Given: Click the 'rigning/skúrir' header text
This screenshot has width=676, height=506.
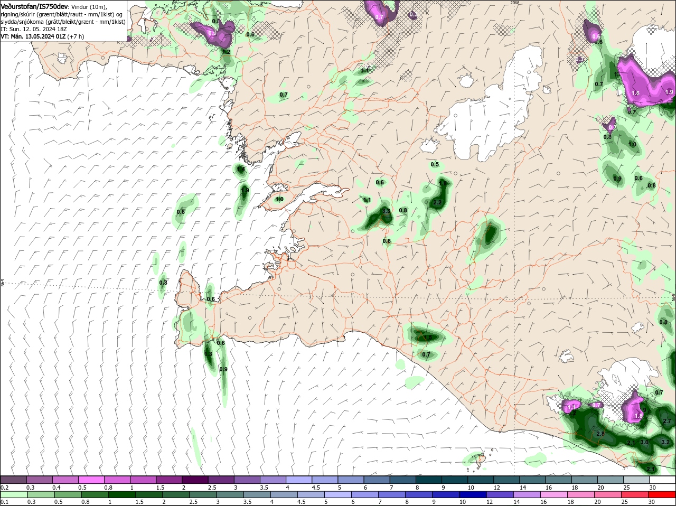Looking at the screenshot, I should point(18,14).
